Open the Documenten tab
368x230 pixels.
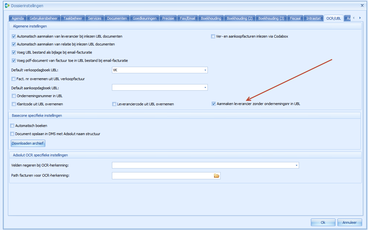(x=117, y=18)
